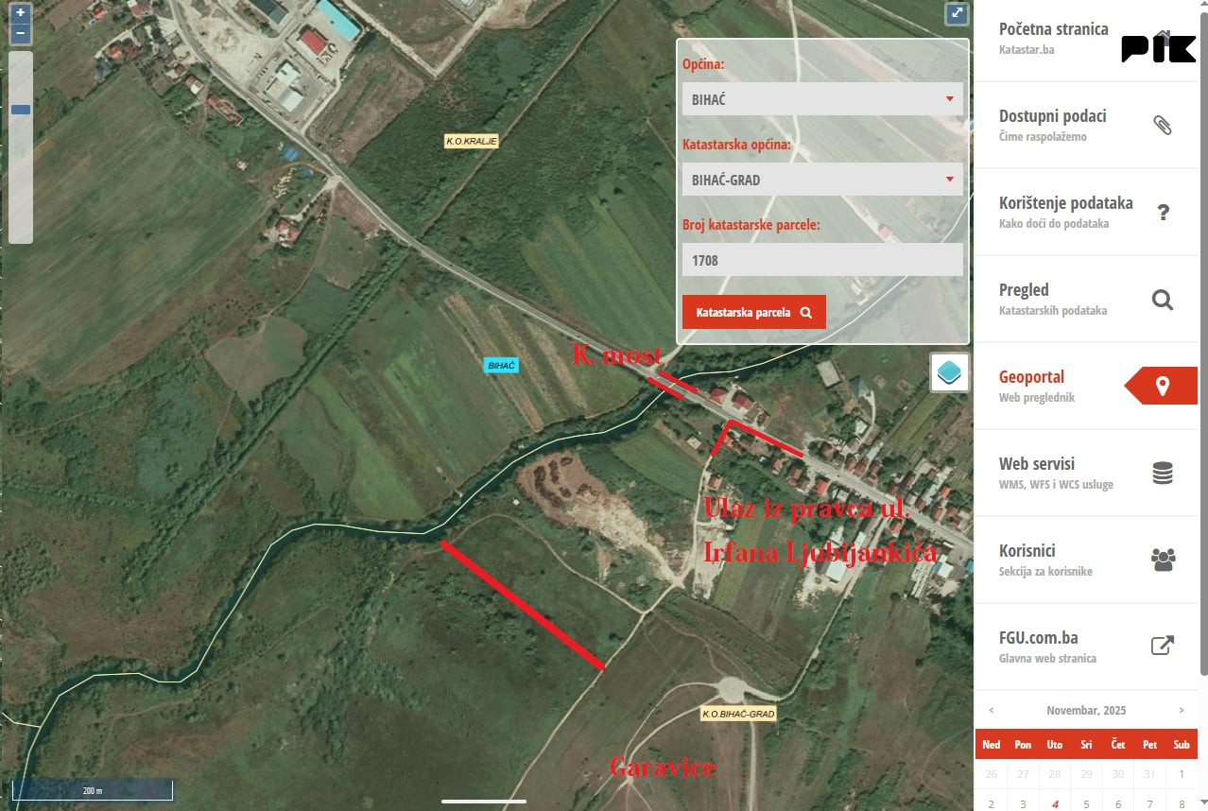The height and width of the screenshot is (811, 1208).
Task: Expand the map to fullscreen view
Action: click(957, 13)
